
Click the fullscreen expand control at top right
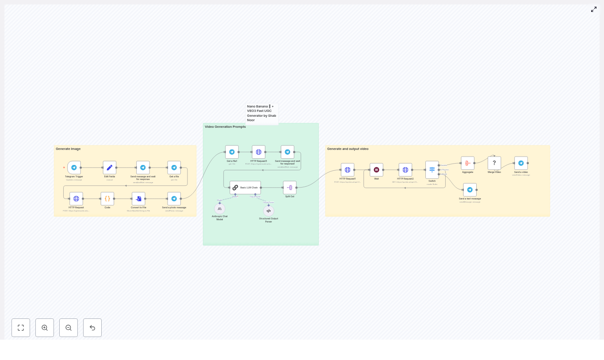tap(594, 9)
